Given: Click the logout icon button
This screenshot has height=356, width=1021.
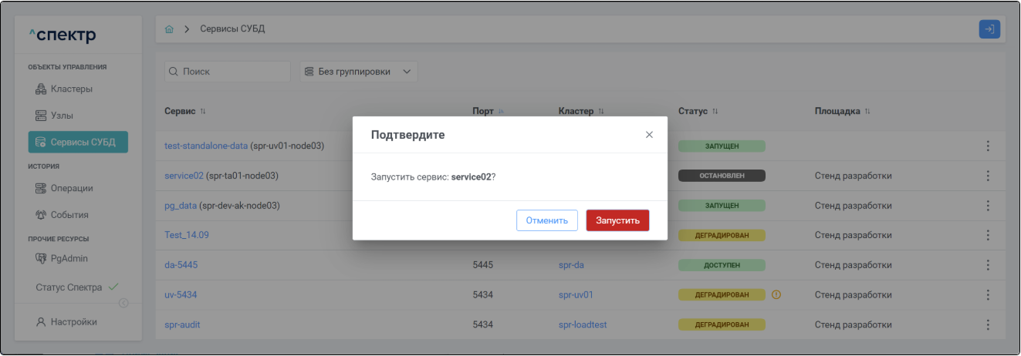Looking at the screenshot, I should pos(989,29).
